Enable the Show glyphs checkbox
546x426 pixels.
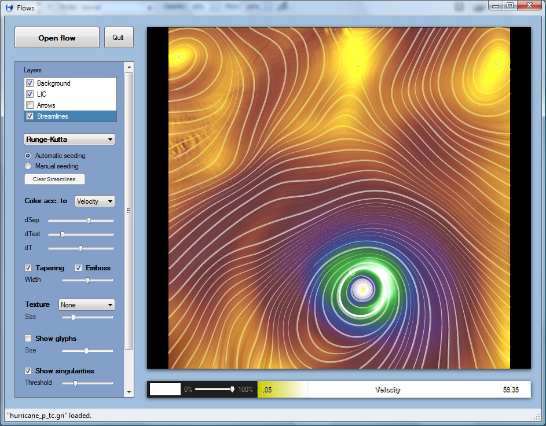pyautogui.click(x=28, y=339)
